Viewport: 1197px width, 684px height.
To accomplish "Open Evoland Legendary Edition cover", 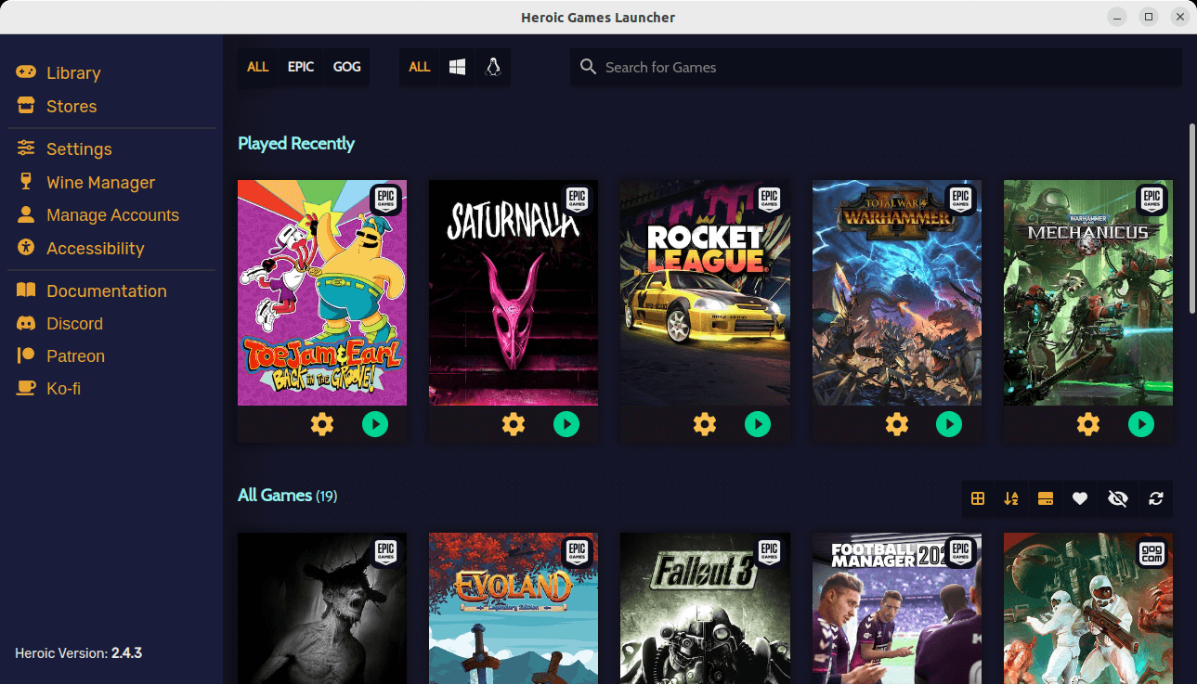I will click(514, 608).
